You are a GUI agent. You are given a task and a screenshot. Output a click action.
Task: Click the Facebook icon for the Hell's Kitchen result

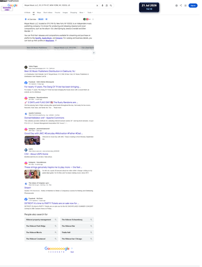coord(26,83)
